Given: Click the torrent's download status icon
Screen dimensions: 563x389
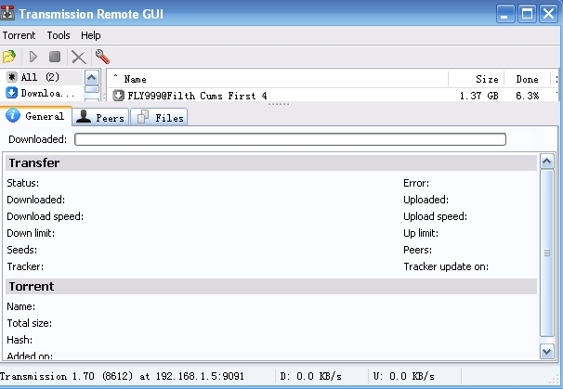Looking at the screenshot, I should (x=118, y=96).
